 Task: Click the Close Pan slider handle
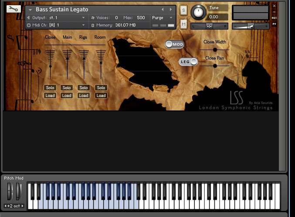coord(215,66)
